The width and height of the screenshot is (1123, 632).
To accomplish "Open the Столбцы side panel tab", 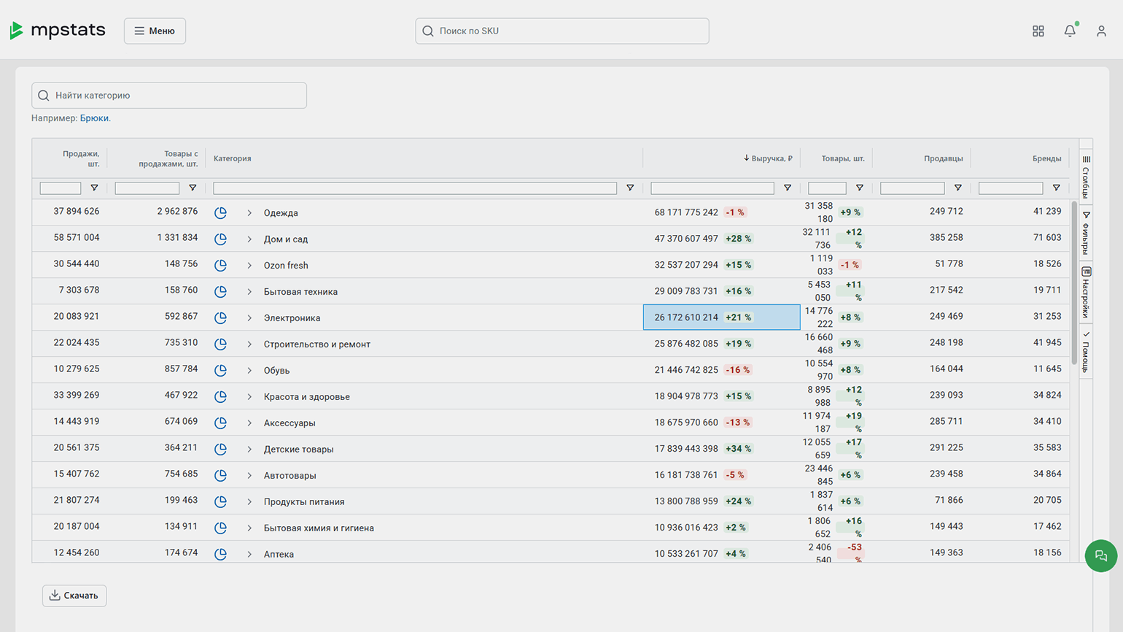I will (1086, 175).
